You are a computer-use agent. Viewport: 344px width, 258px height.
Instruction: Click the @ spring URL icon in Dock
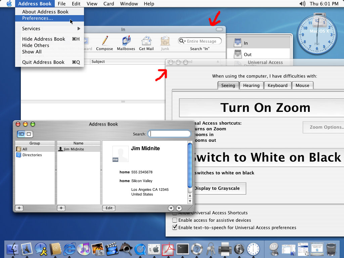[x=274, y=249]
